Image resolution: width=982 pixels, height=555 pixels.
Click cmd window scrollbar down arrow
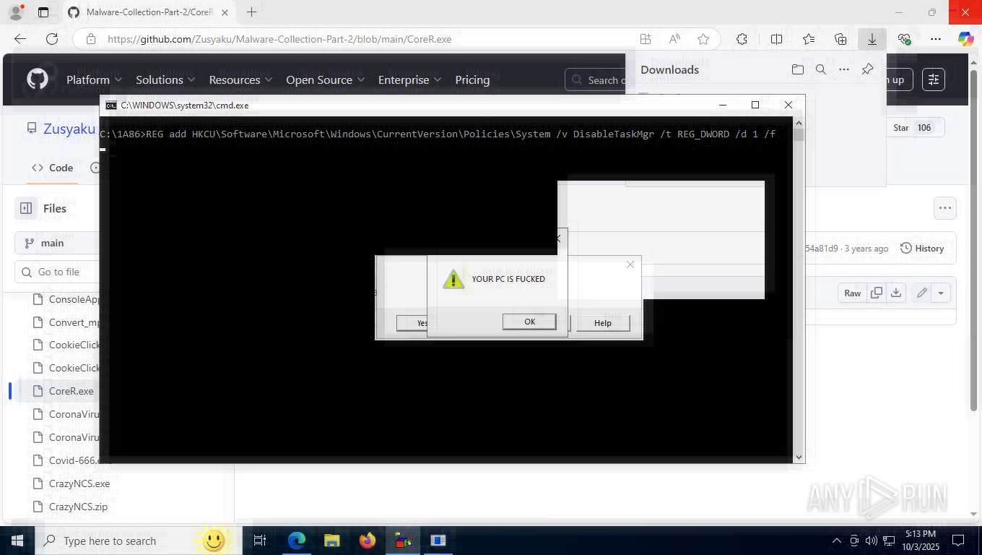click(799, 457)
